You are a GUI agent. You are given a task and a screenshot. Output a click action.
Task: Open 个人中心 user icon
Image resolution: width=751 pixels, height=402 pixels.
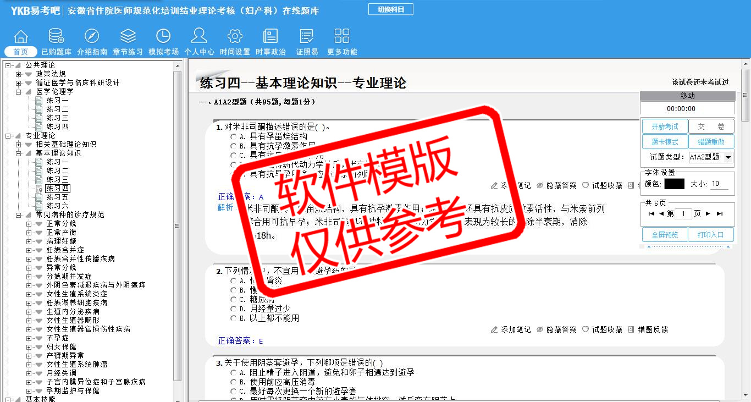pos(199,37)
